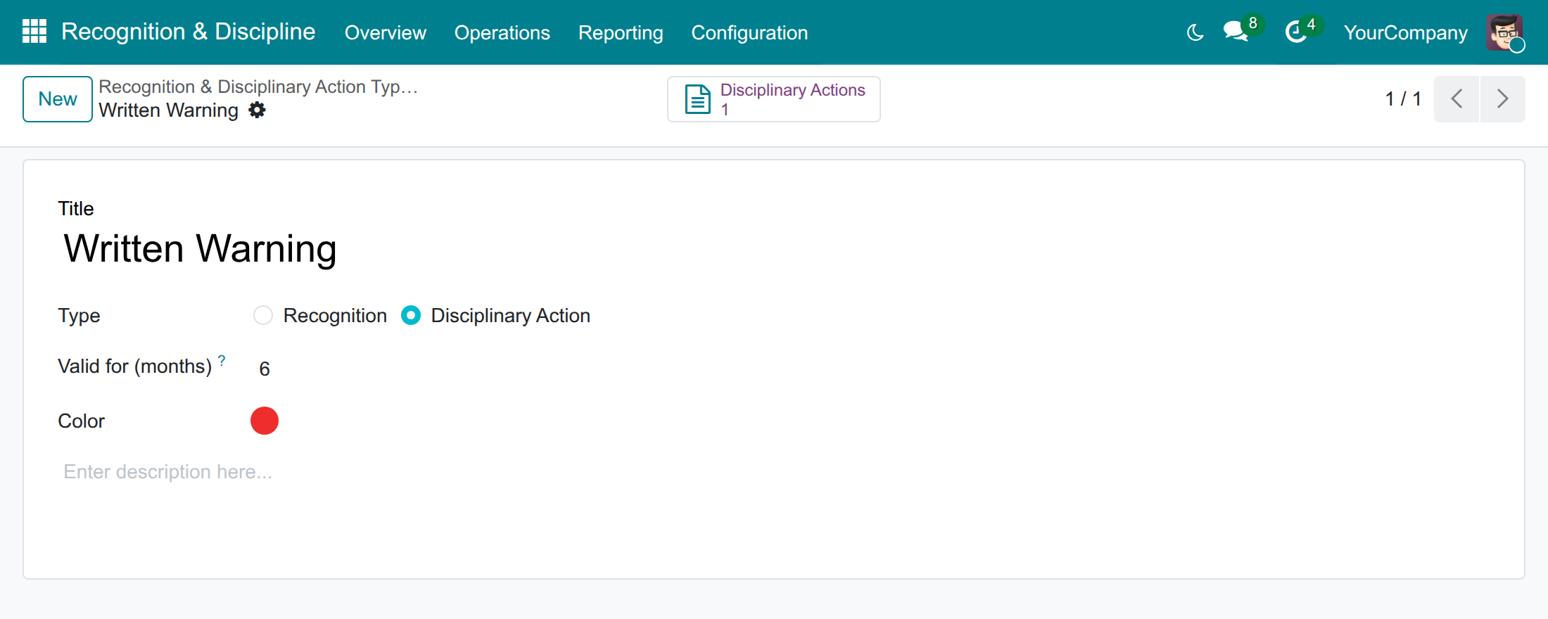This screenshot has width=1548, height=619.
Task: Open the Configuration menu
Action: coord(749,32)
